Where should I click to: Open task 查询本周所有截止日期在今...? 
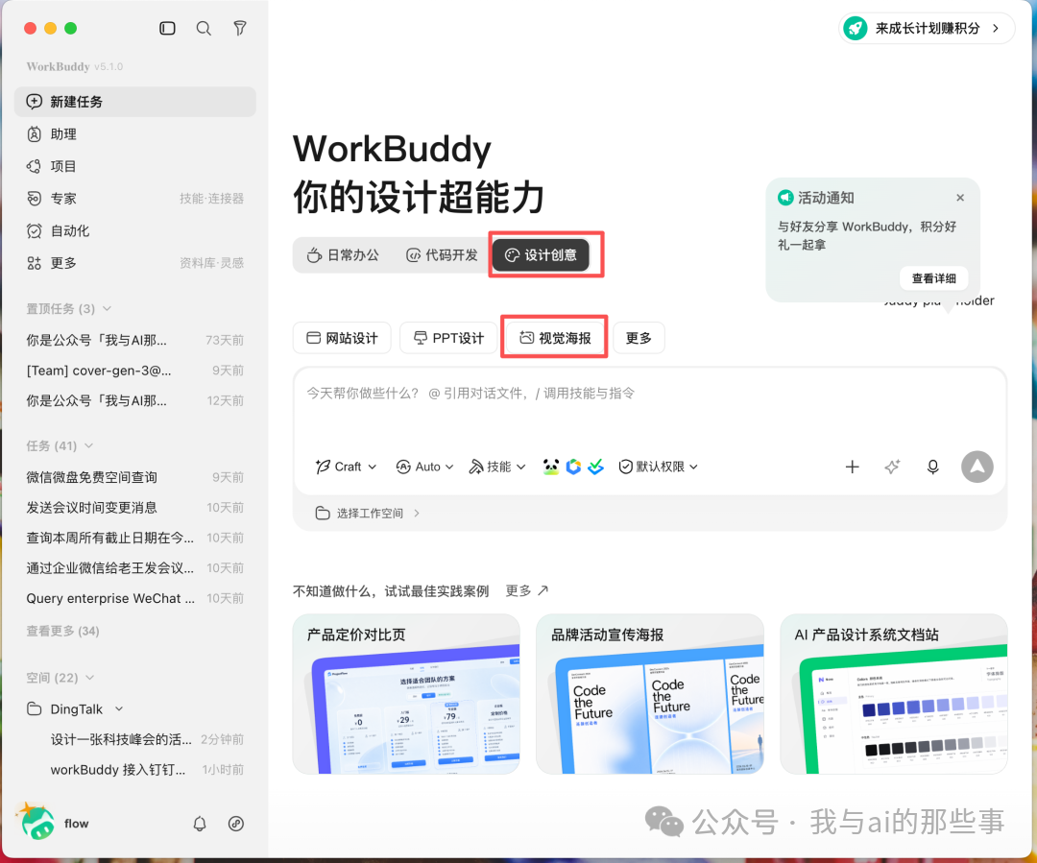pos(135,538)
